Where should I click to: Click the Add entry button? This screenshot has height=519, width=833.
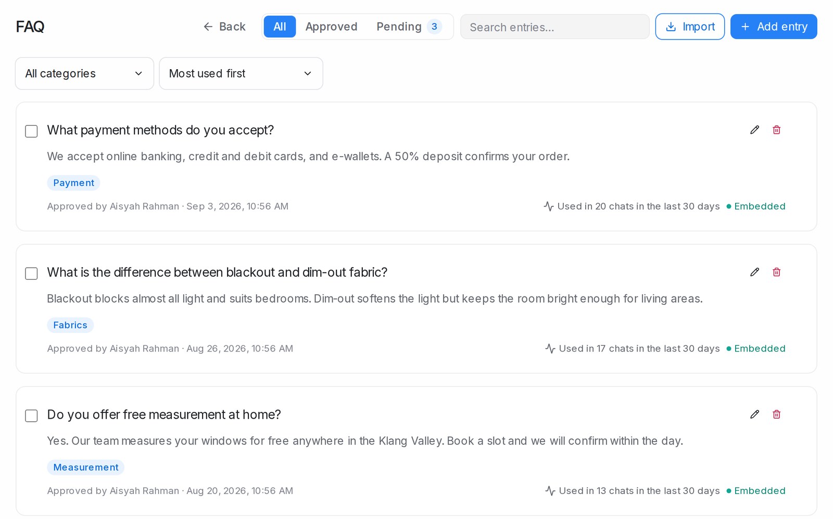[774, 27]
